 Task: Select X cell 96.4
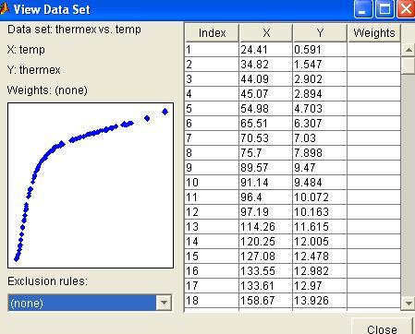click(265, 197)
